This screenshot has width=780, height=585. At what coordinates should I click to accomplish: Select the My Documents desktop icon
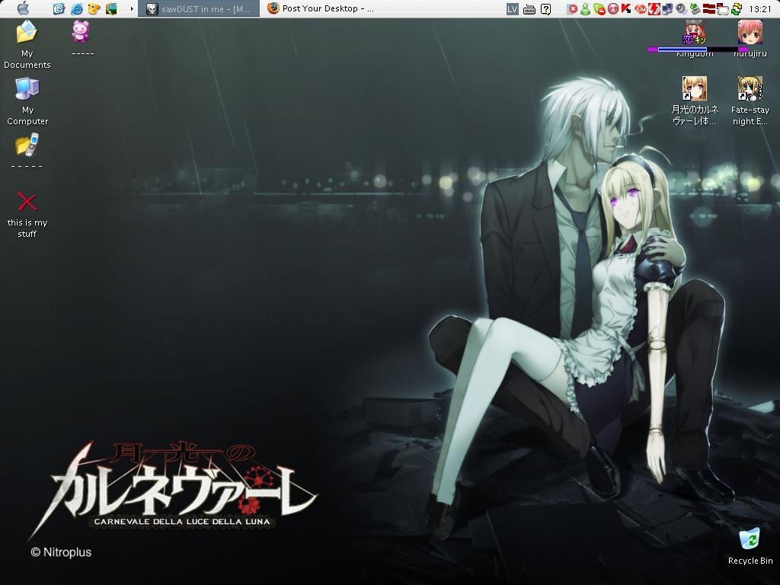point(27,45)
